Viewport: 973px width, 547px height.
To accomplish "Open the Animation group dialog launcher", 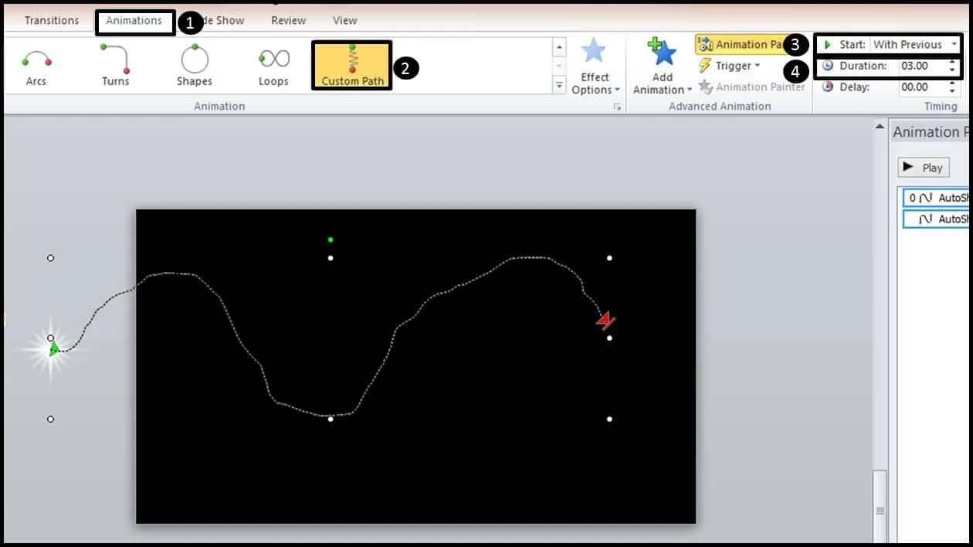I will (617, 107).
